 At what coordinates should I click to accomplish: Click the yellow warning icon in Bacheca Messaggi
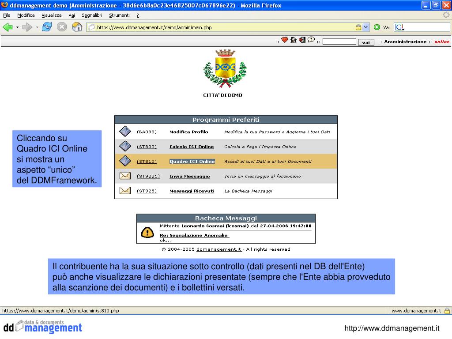pyautogui.click(x=147, y=232)
